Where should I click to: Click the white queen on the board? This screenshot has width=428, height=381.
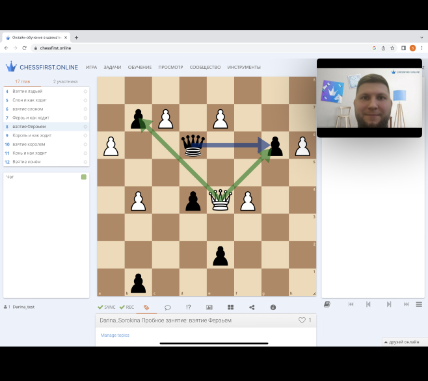point(221,200)
